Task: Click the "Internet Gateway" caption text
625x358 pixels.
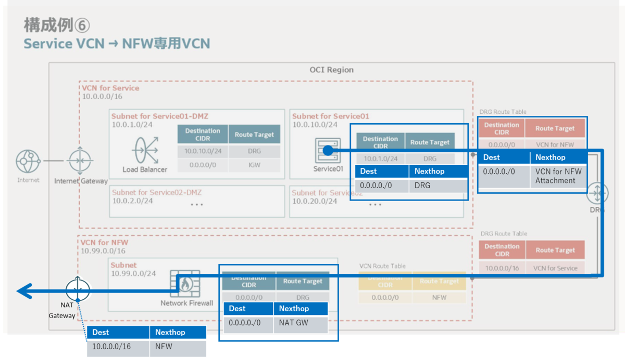Action: [81, 181]
